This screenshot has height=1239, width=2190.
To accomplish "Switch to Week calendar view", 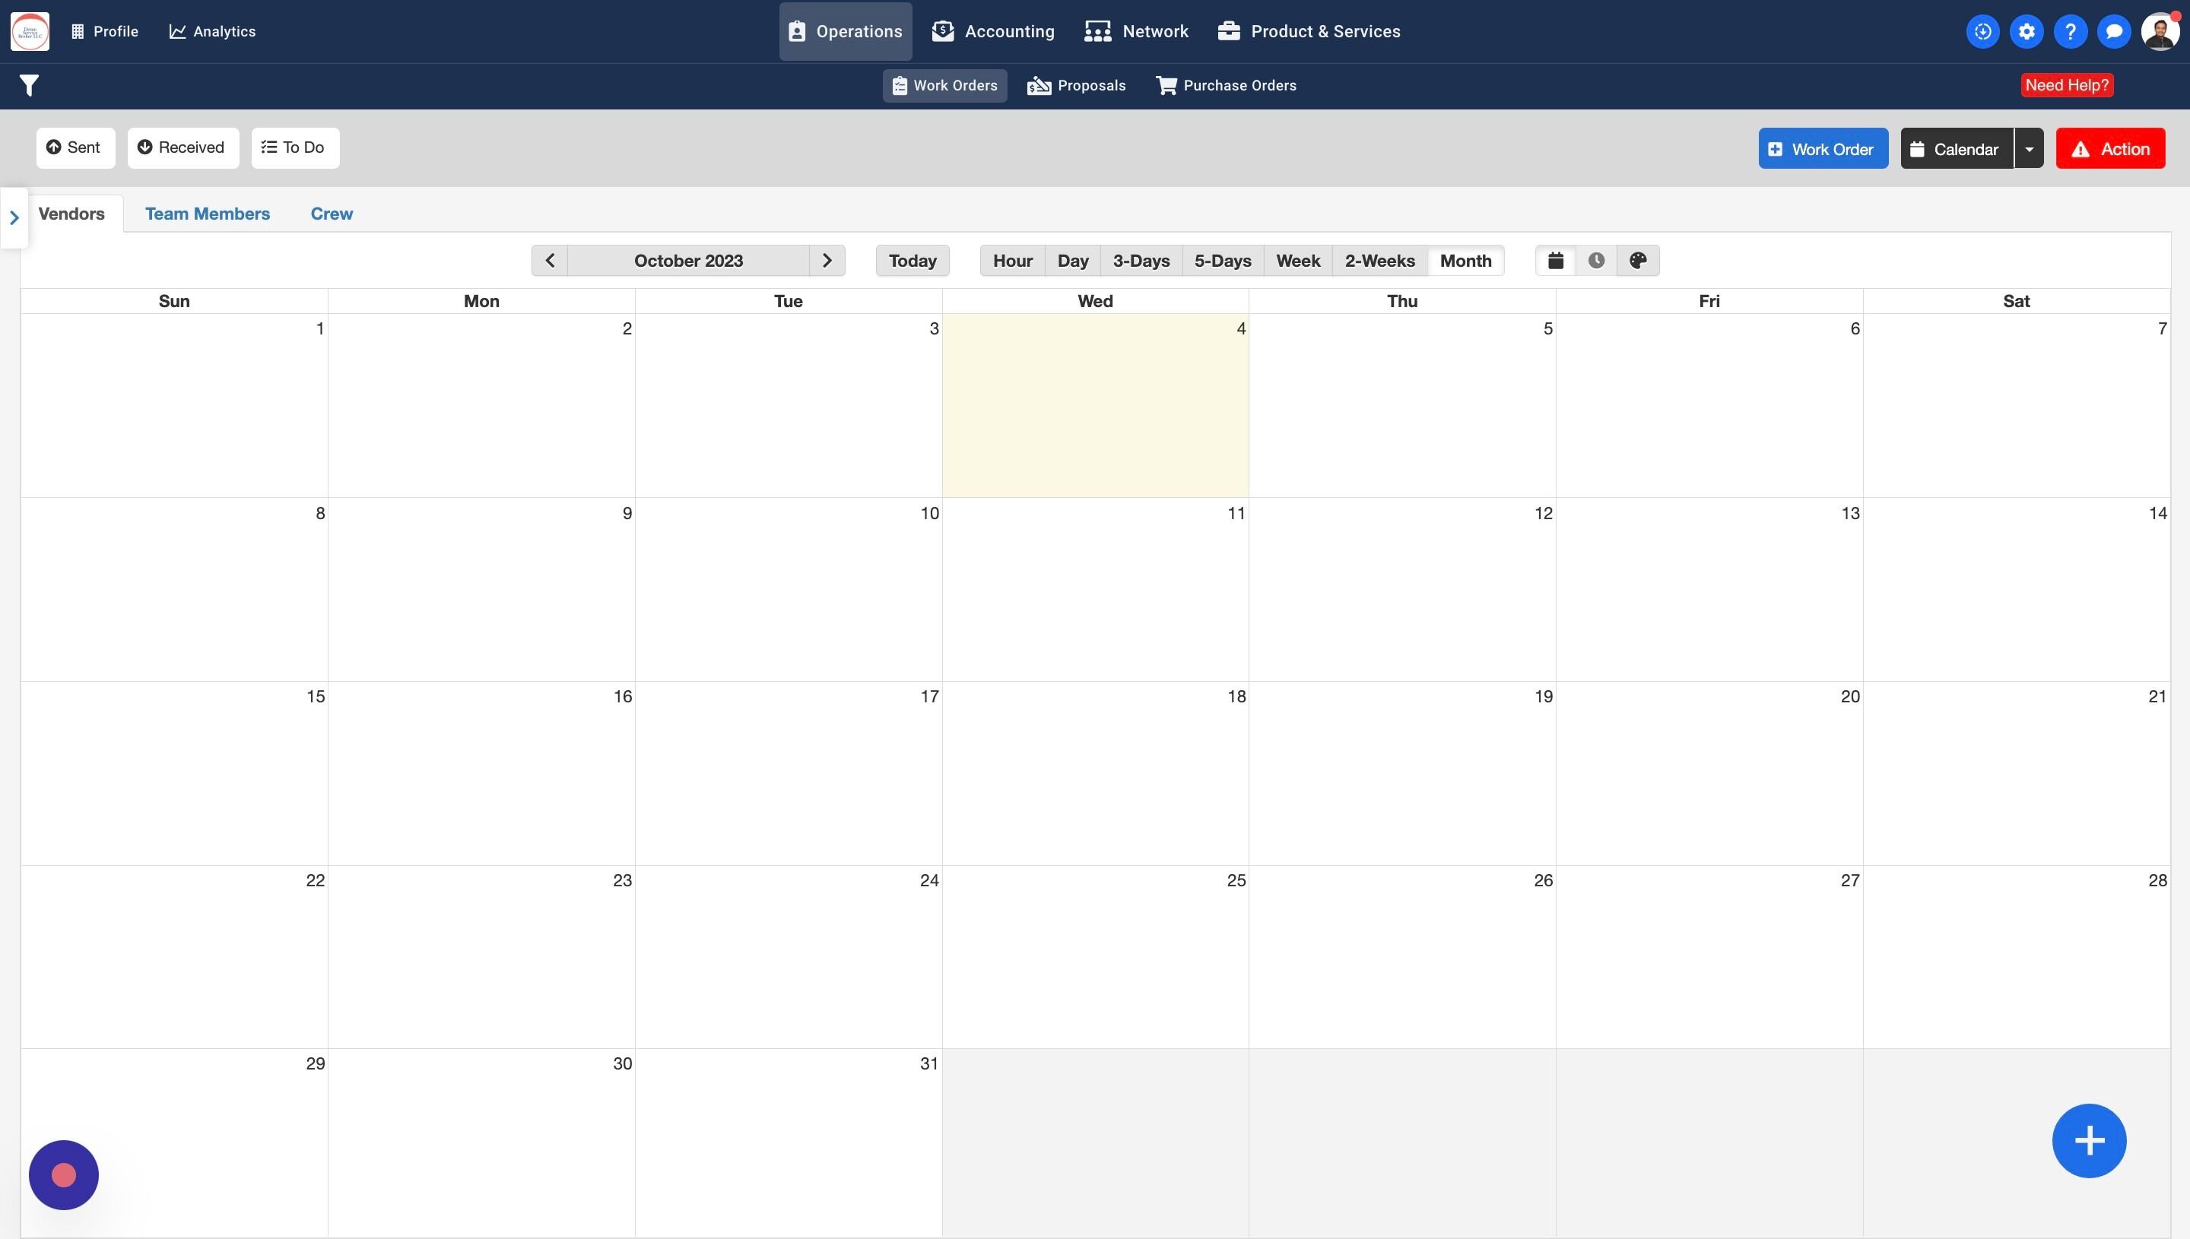I will coord(1297,261).
